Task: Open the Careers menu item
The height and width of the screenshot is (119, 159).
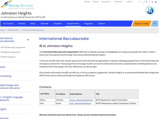Action: point(101,23)
